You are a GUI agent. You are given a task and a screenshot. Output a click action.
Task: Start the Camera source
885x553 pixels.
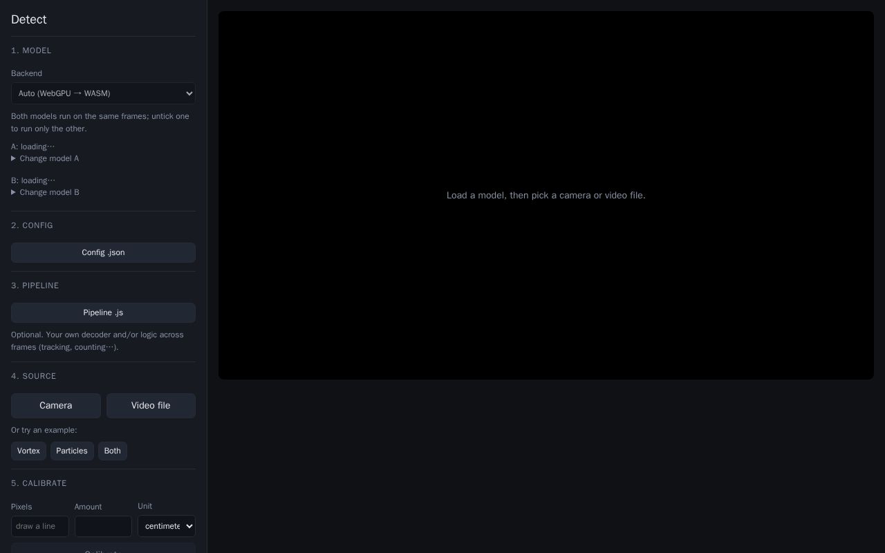pyautogui.click(x=56, y=406)
